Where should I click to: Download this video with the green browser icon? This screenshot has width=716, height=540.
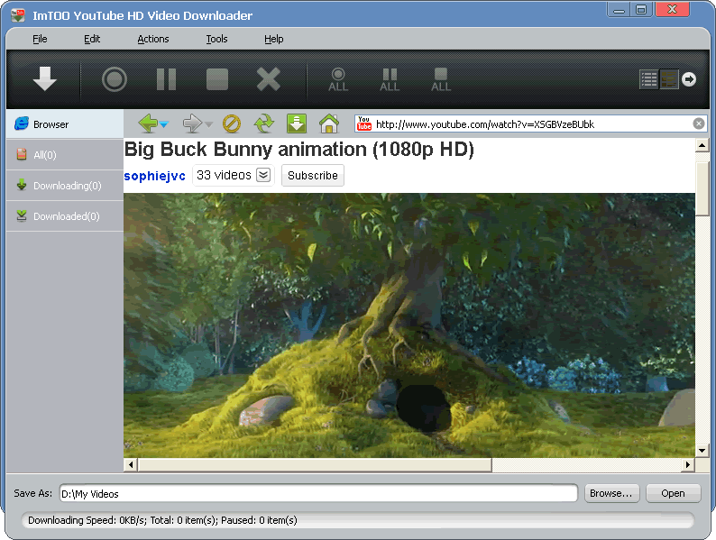click(x=297, y=124)
